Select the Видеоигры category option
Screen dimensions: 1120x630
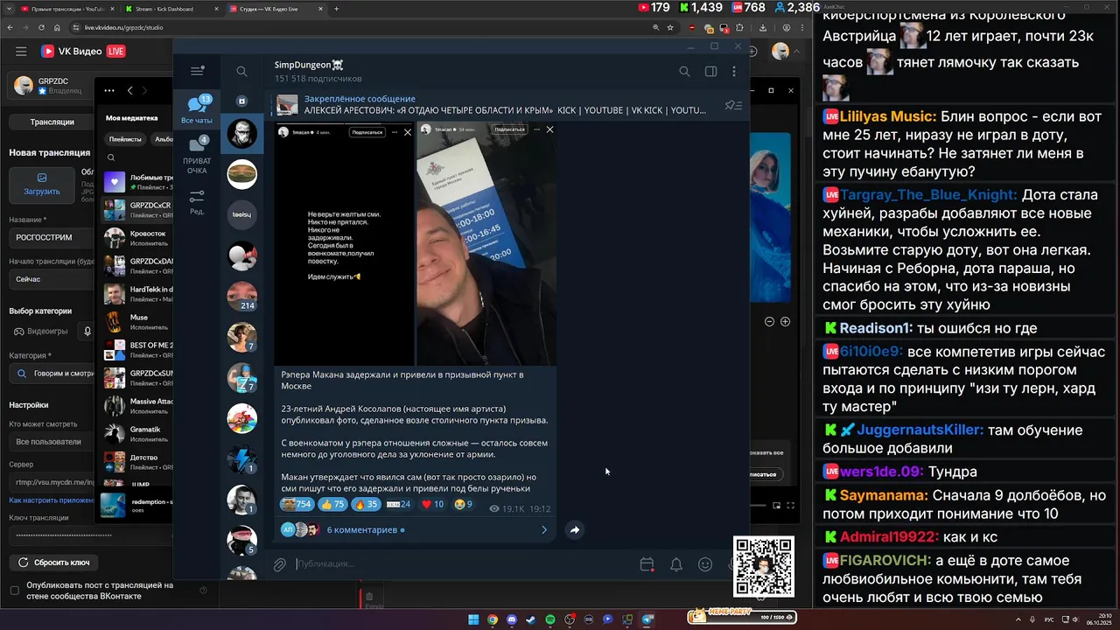(39, 332)
